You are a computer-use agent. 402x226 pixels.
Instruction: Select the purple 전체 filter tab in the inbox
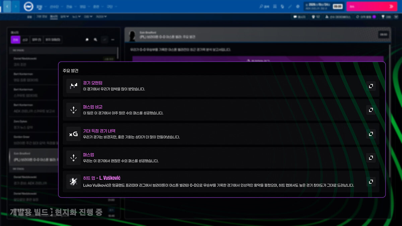[15, 40]
